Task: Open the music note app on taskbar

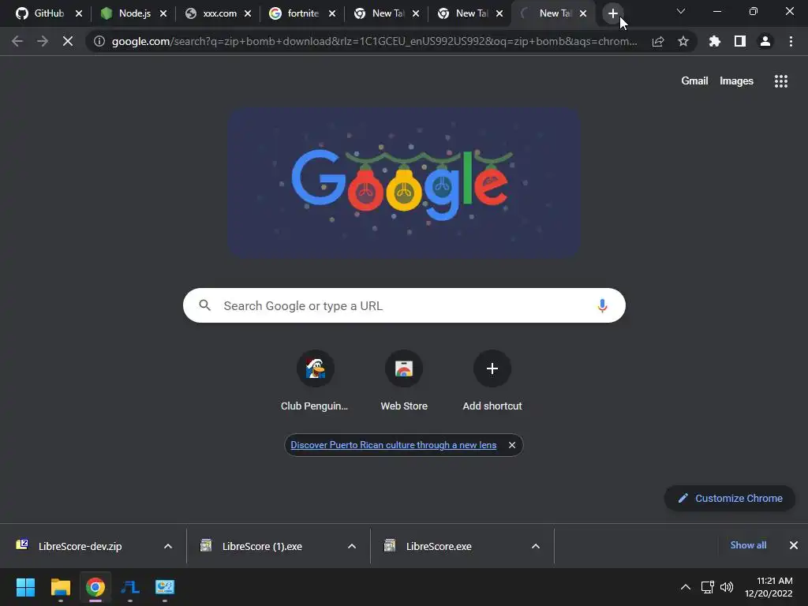Action: pyautogui.click(x=130, y=587)
